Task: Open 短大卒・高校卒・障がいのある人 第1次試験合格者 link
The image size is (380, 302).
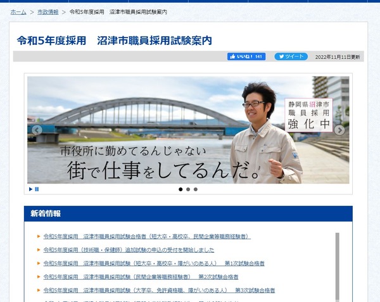Action: click(154, 263)
